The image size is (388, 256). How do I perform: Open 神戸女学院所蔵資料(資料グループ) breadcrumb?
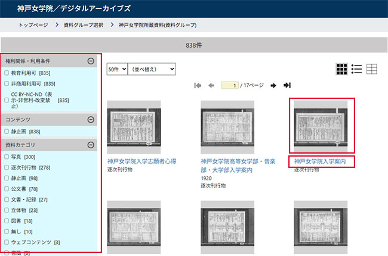coord(158,25)
